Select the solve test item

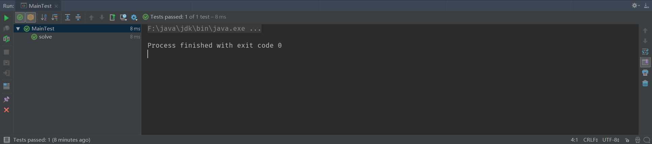[46, 37]
